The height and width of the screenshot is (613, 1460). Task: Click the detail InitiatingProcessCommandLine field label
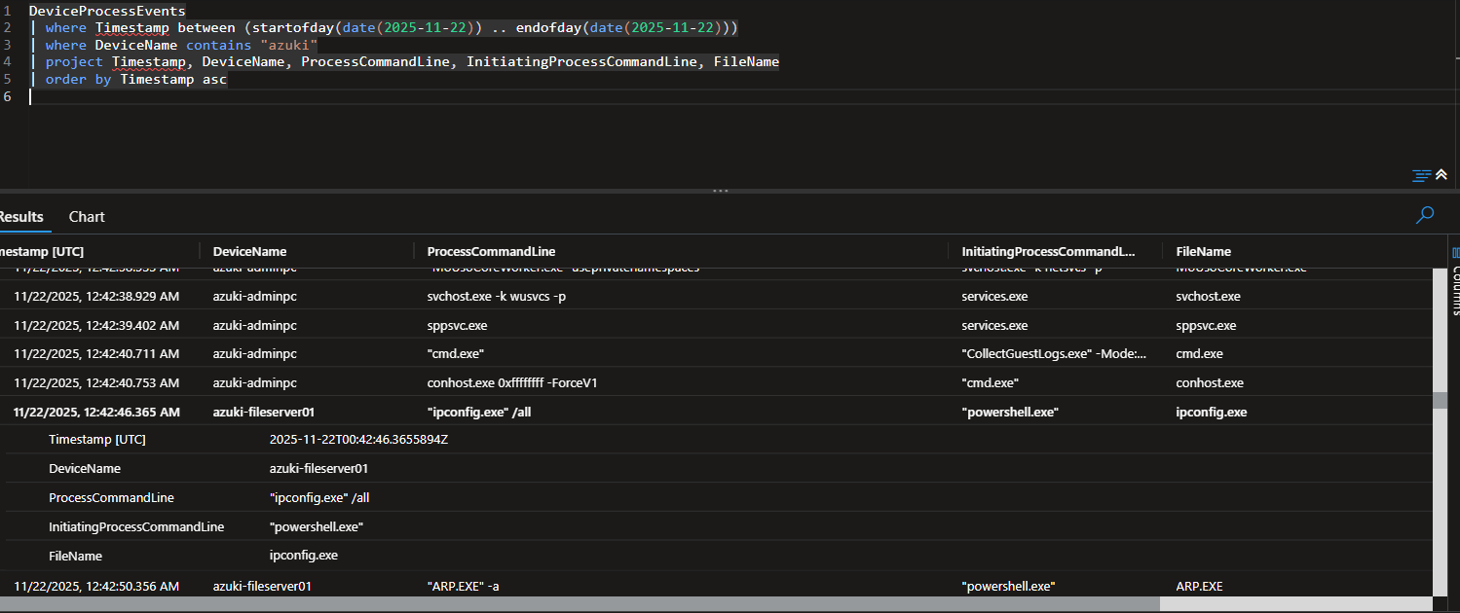[x=136, y=526]
